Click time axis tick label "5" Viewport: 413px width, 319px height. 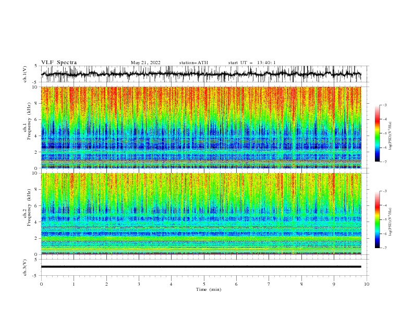(204, 284)
